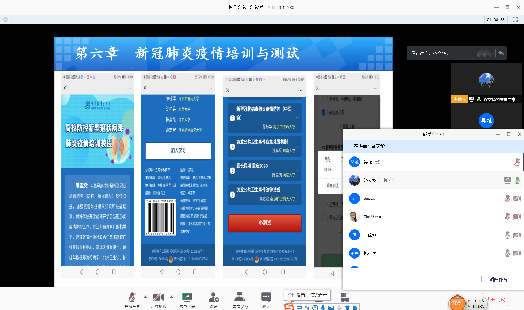This screenshot has height=310, width=524.
Task: Toggle the host 谷文华's microphone icon
Action: [517, 180]
